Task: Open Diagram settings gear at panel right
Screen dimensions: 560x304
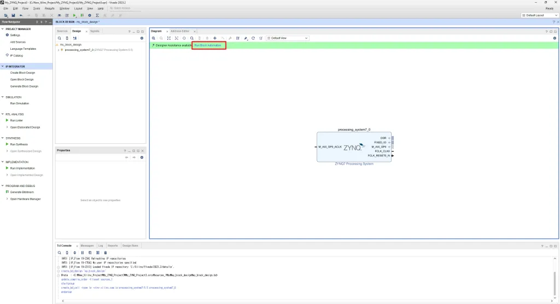Action: pos(555,38)
